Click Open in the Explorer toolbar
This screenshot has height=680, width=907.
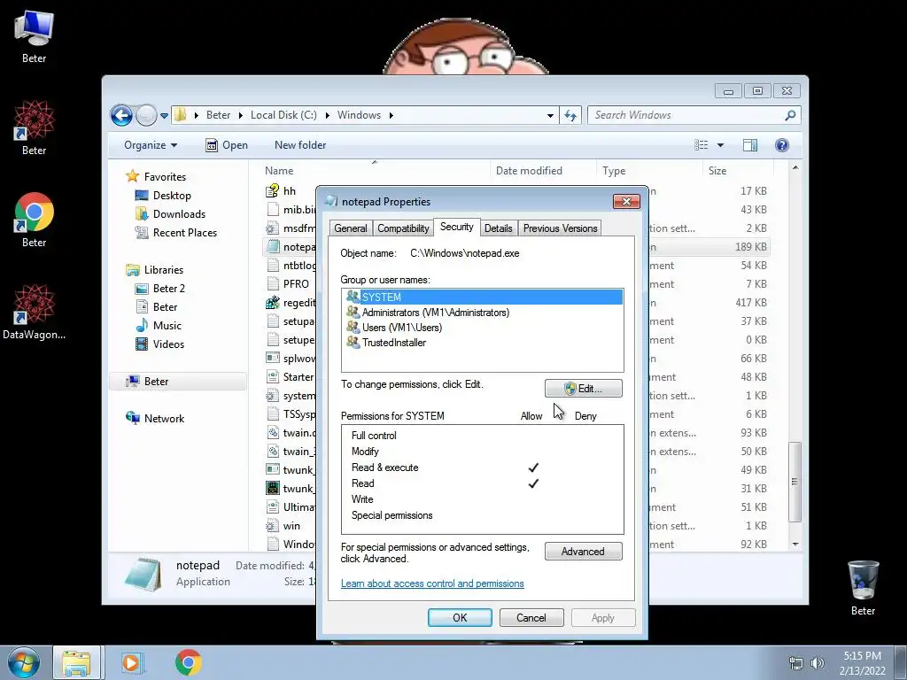point(227,145)
